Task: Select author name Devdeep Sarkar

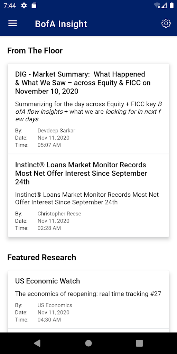Action: [x=56, y=130]
